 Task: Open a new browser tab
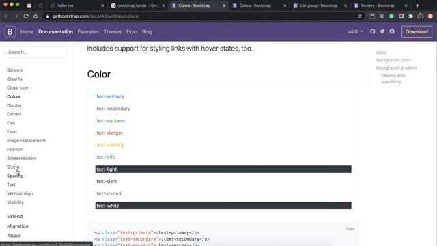tap(417, 5)
